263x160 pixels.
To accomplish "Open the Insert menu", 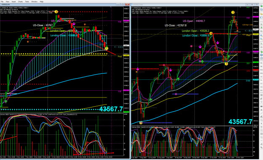I will tap(13, 2).
